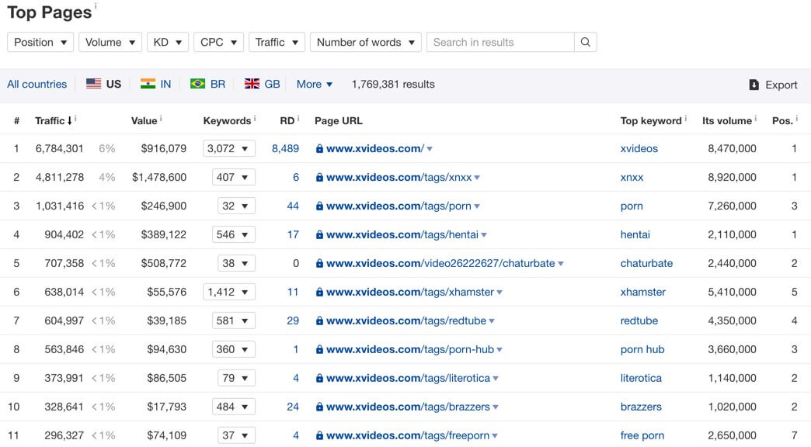Click info icon next to Keywords header
Screen dimensions: 811x447
pos(255,118)
